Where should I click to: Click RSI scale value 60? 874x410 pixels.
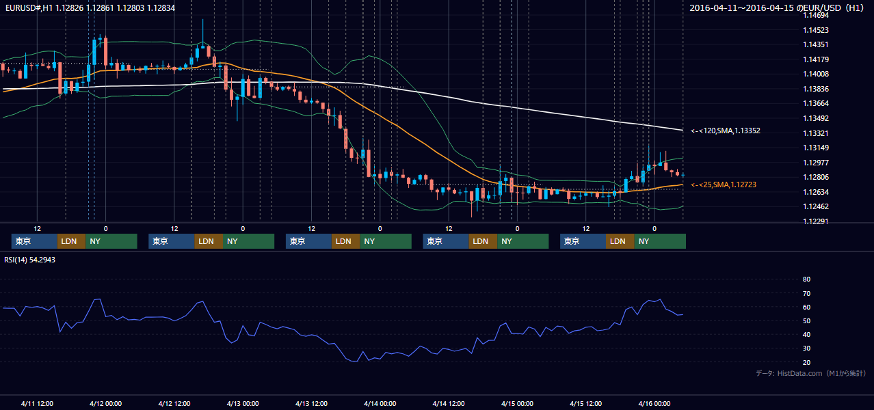coord(806,307)
